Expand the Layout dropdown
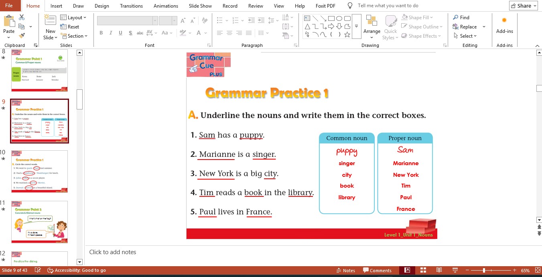Image resolution: width=542 pixels, height=277 pixels. (74, 18)
